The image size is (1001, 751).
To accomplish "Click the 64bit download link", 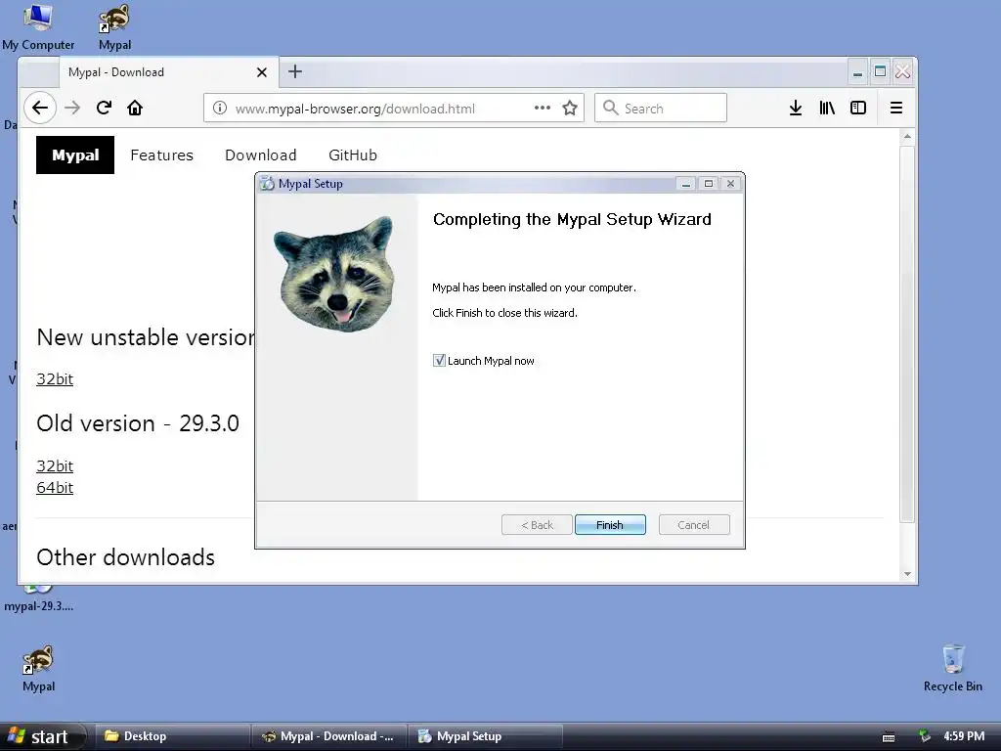I will 55,487.
